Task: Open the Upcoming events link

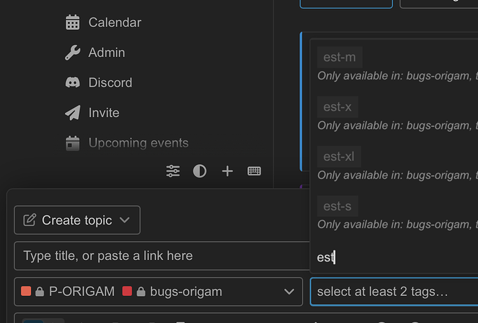Action: (139, 143)
